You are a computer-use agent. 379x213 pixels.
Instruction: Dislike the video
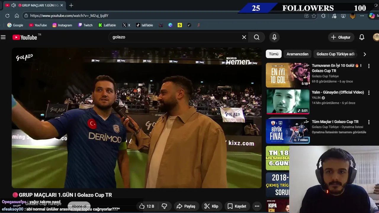point(165,206)
